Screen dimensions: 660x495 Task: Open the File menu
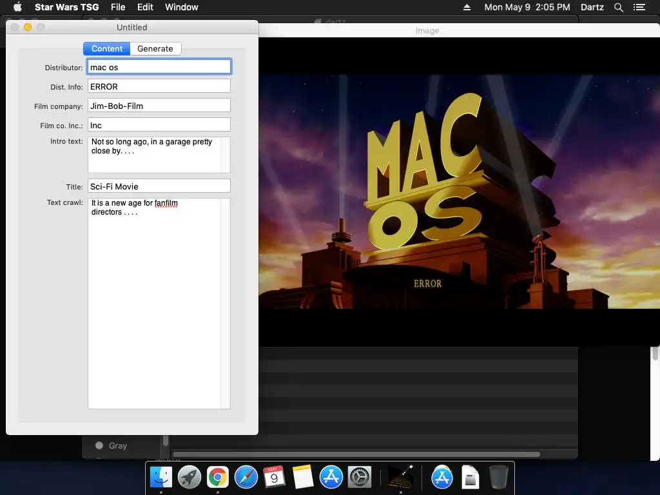pos(118,7)
